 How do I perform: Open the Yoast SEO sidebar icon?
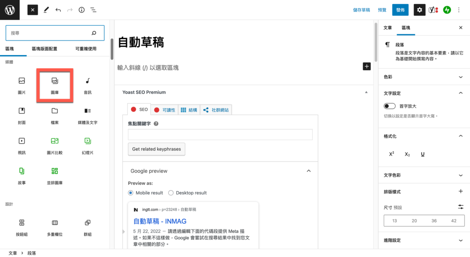pos(433,10)
